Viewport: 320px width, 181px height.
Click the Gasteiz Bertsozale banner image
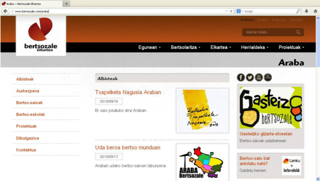pyautogui.click(x=271, y=107)
